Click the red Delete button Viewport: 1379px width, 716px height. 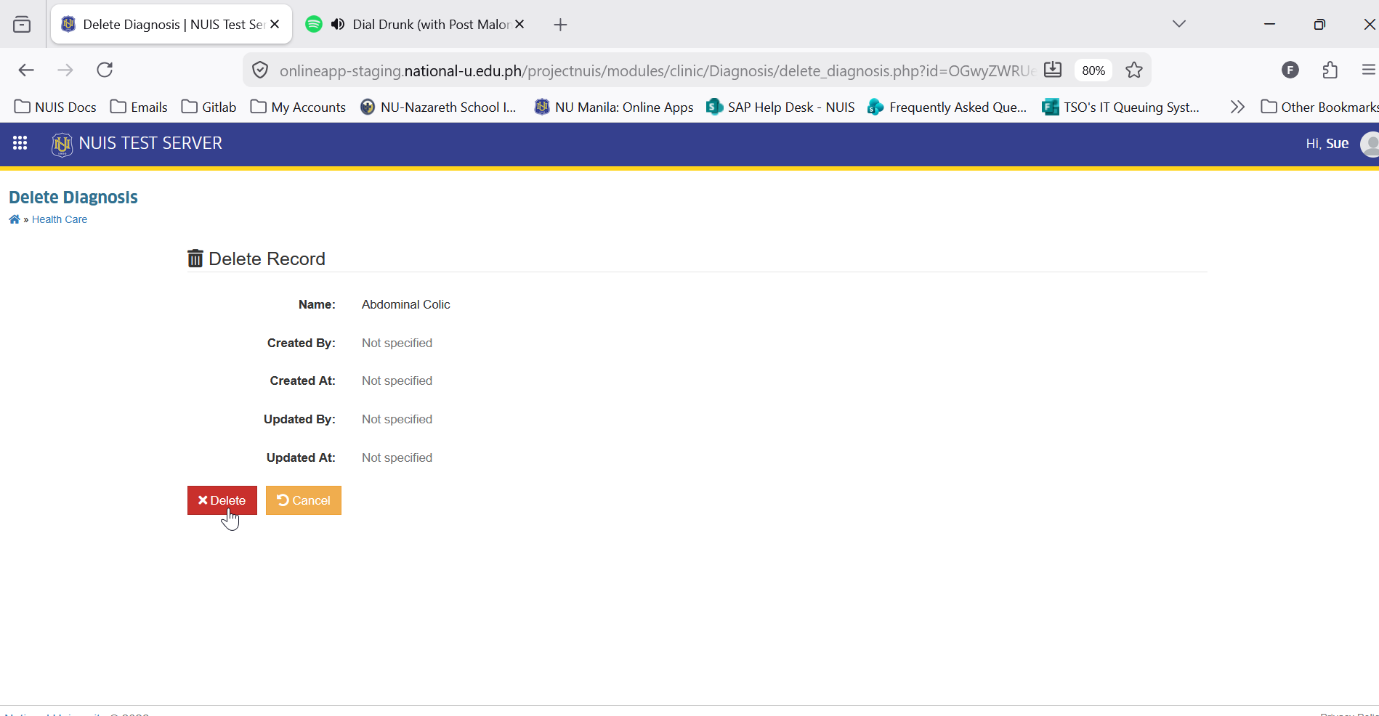point(222,500)
